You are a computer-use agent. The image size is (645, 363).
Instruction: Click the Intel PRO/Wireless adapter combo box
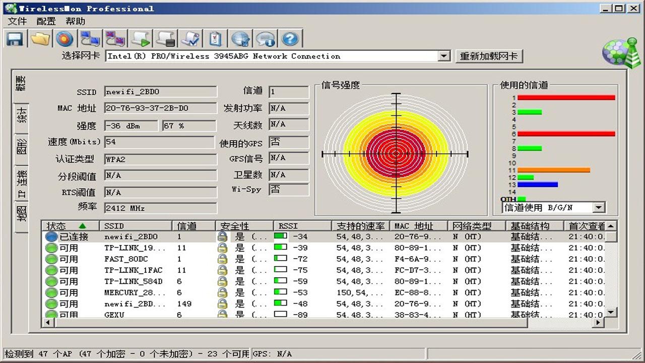click(x=278, y=56)
